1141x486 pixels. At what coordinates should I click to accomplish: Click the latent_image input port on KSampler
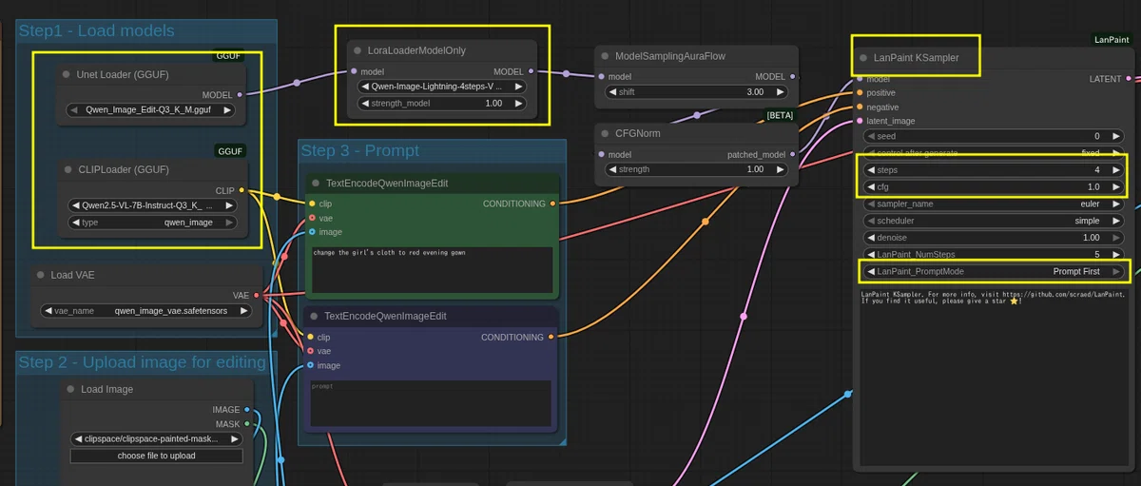[x=860, y=121]
